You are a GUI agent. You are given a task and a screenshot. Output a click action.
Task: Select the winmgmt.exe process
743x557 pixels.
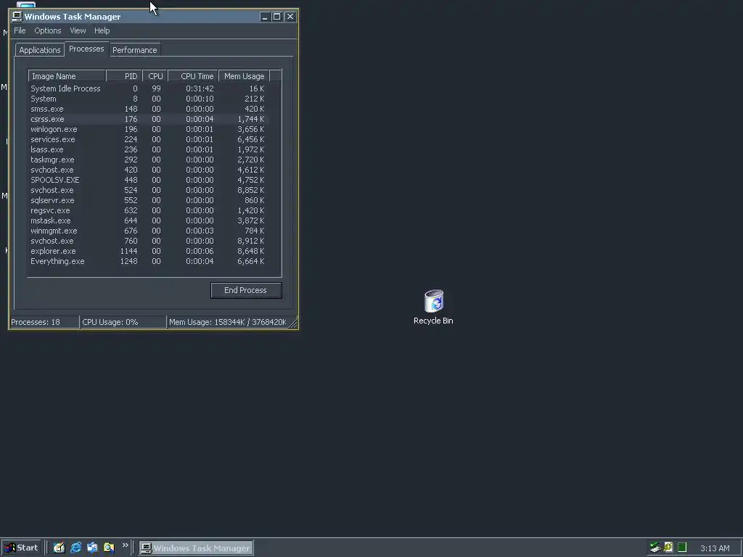tap(148, 231)
